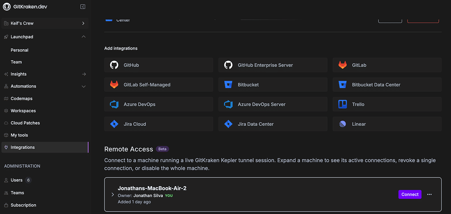
Task: Click the Integrations plug icon
Action: click(x=6, y=147)
